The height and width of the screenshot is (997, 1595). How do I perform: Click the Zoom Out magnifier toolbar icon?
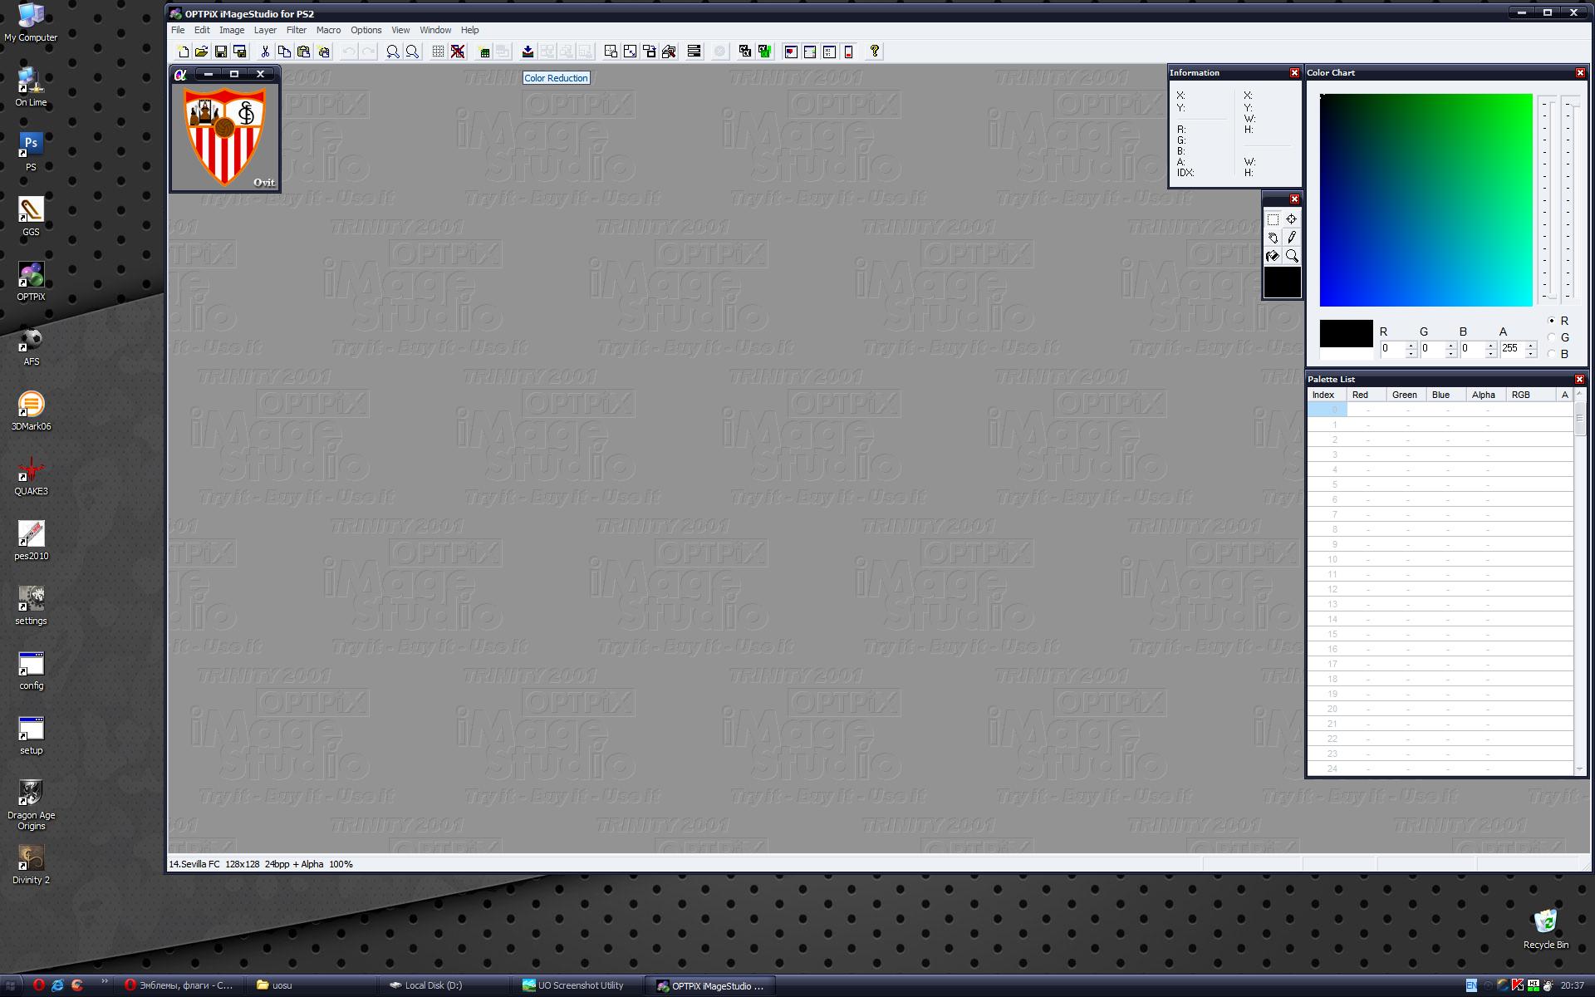(x=412, y=52)
